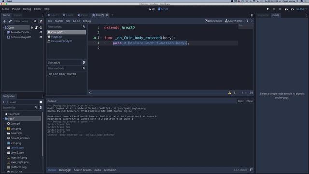Open Coin node script icon
This screenshot has width=309, height=174.
click(x=36, y=28)
